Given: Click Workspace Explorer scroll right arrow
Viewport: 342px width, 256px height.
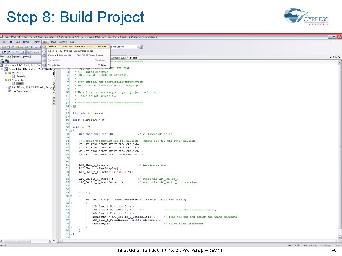Looking at the screenshot, I should (x=50, y=241).
